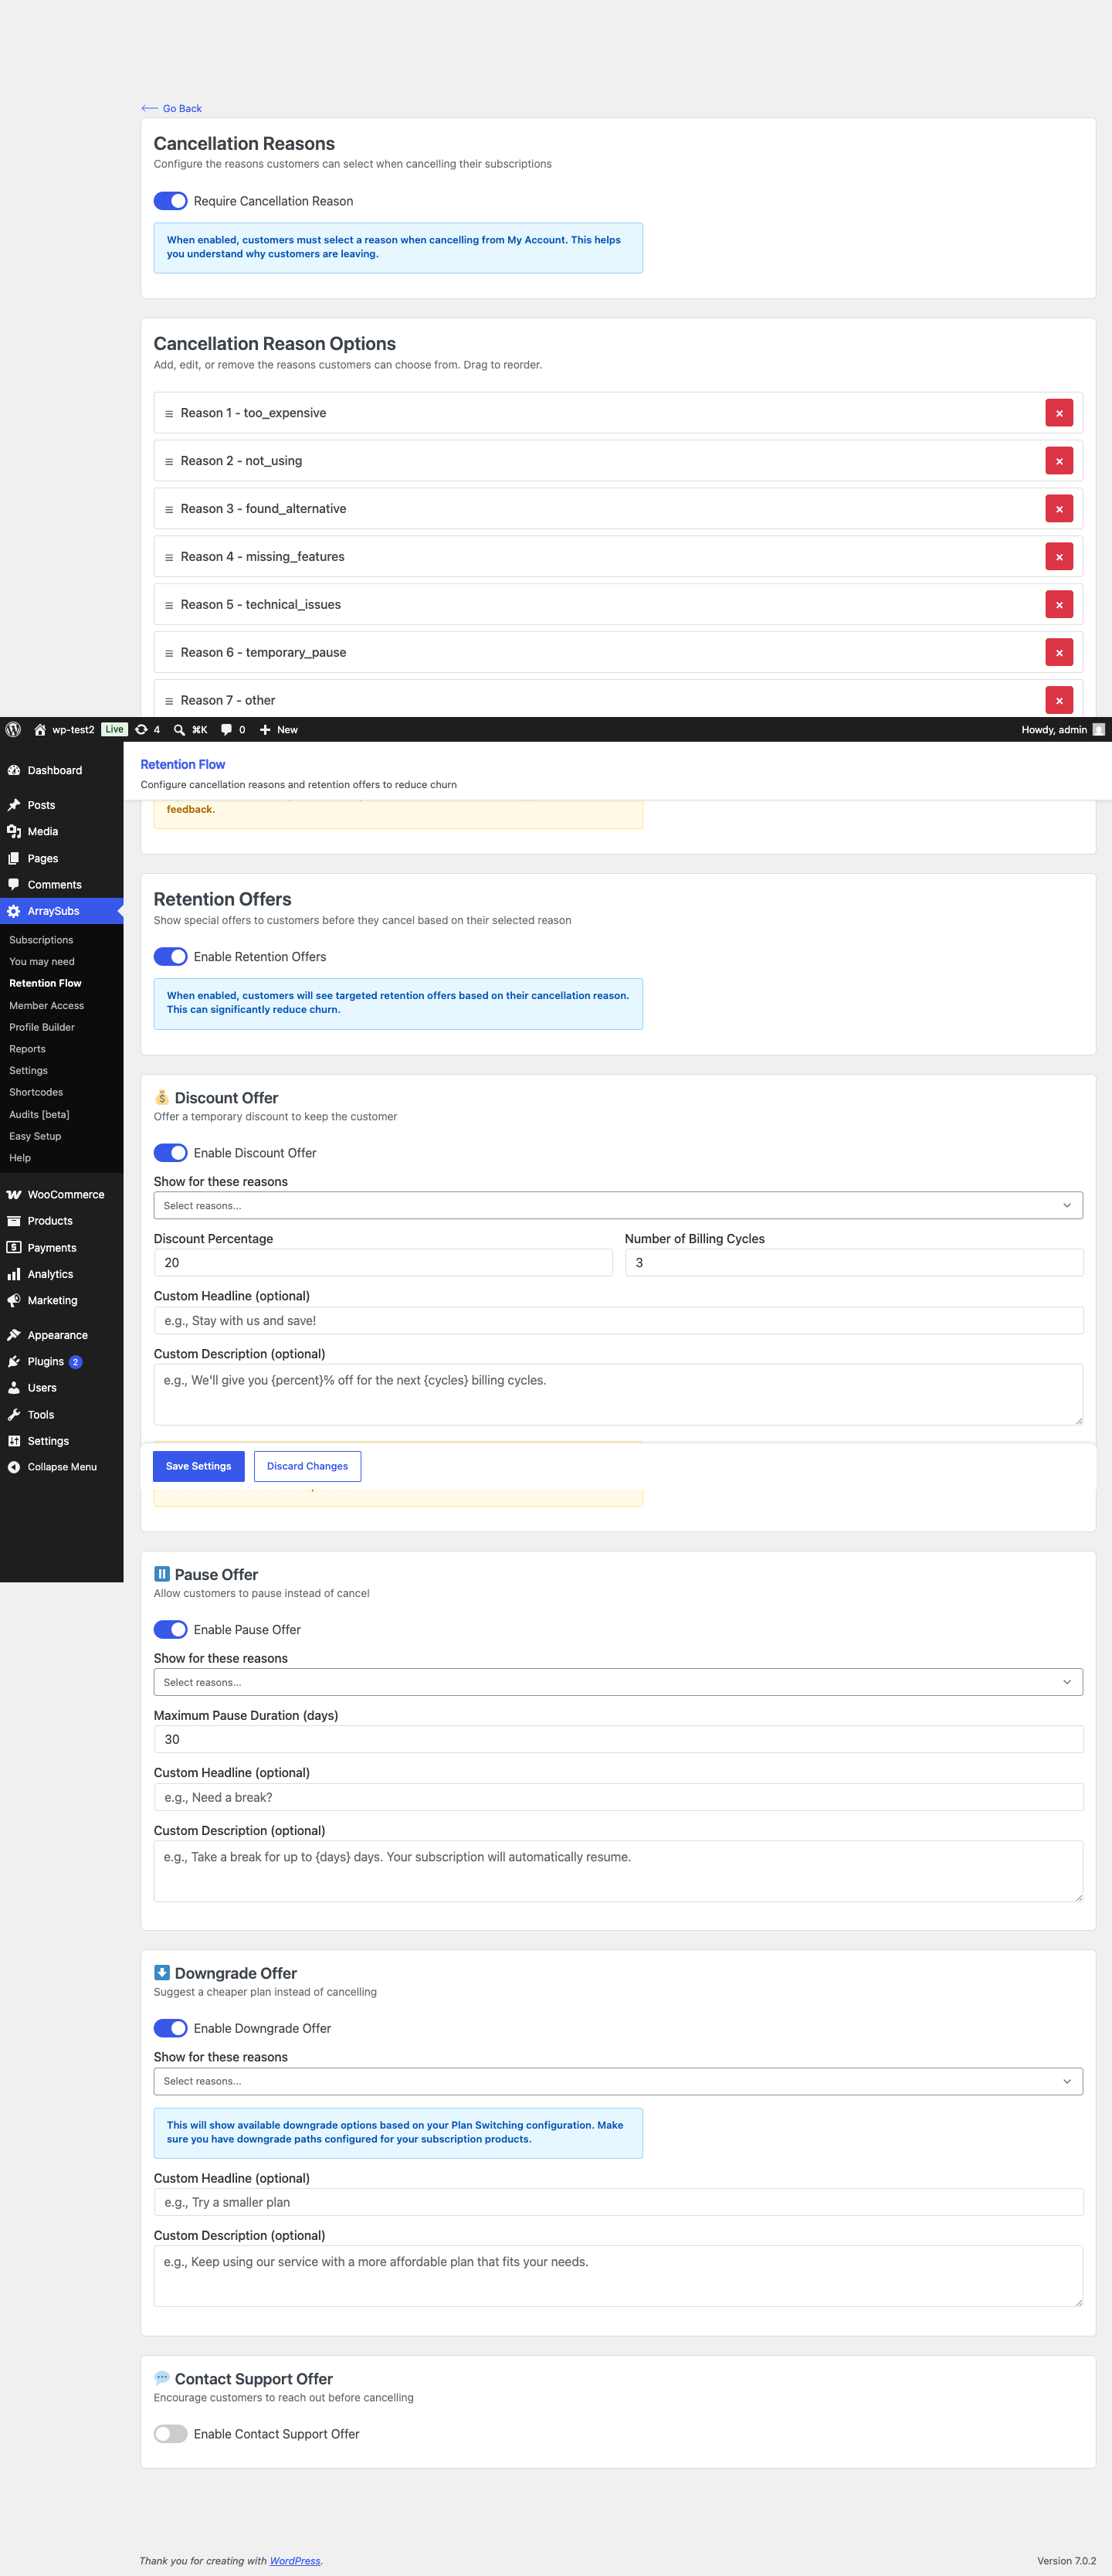Focus Pause Offer Custom Description textarea
Viewport: 1112px width, 2576px height.
(x=619, y=1872)
